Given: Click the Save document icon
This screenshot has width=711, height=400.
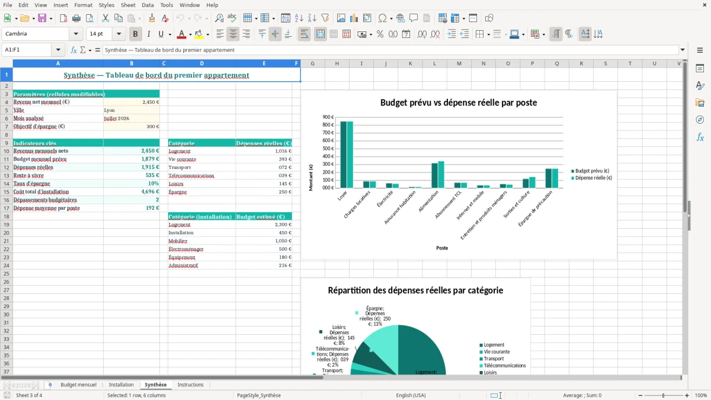Looking at the screenshot, I should 42,18.
